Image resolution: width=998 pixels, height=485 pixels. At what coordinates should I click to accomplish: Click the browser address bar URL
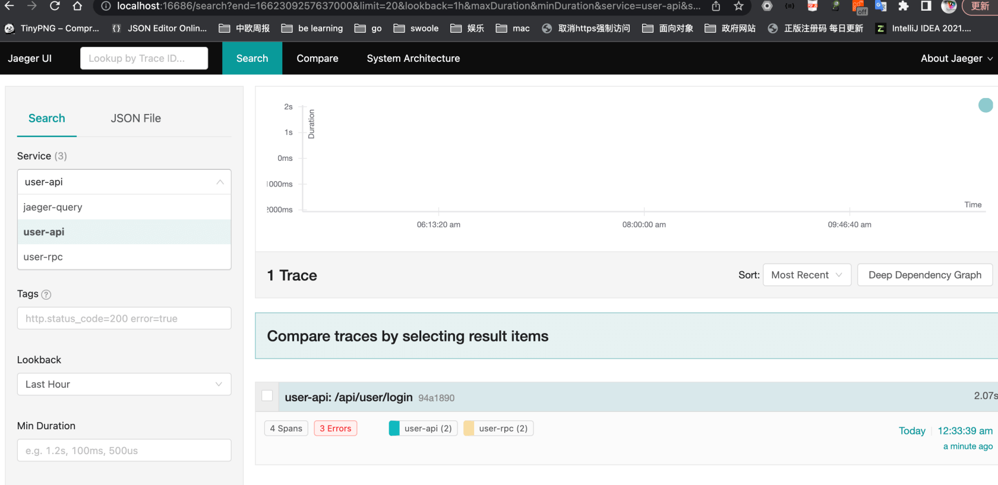click(x=408, y=6)
